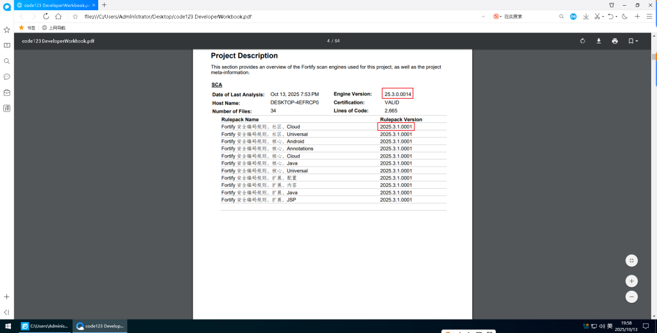Screen dimensions: 657x333
Task: Star this page as a favorite in address bar
Action: pyautogui.click(x=75, y=17)
